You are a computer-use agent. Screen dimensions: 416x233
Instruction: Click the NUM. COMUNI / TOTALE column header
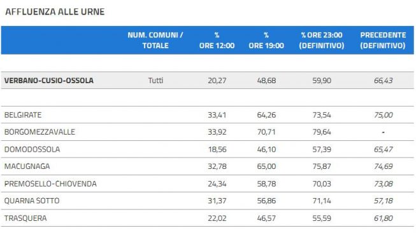pos(155,40)
